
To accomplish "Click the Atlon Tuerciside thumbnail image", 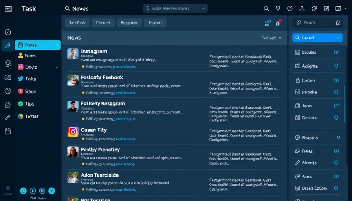I will 73,177.
